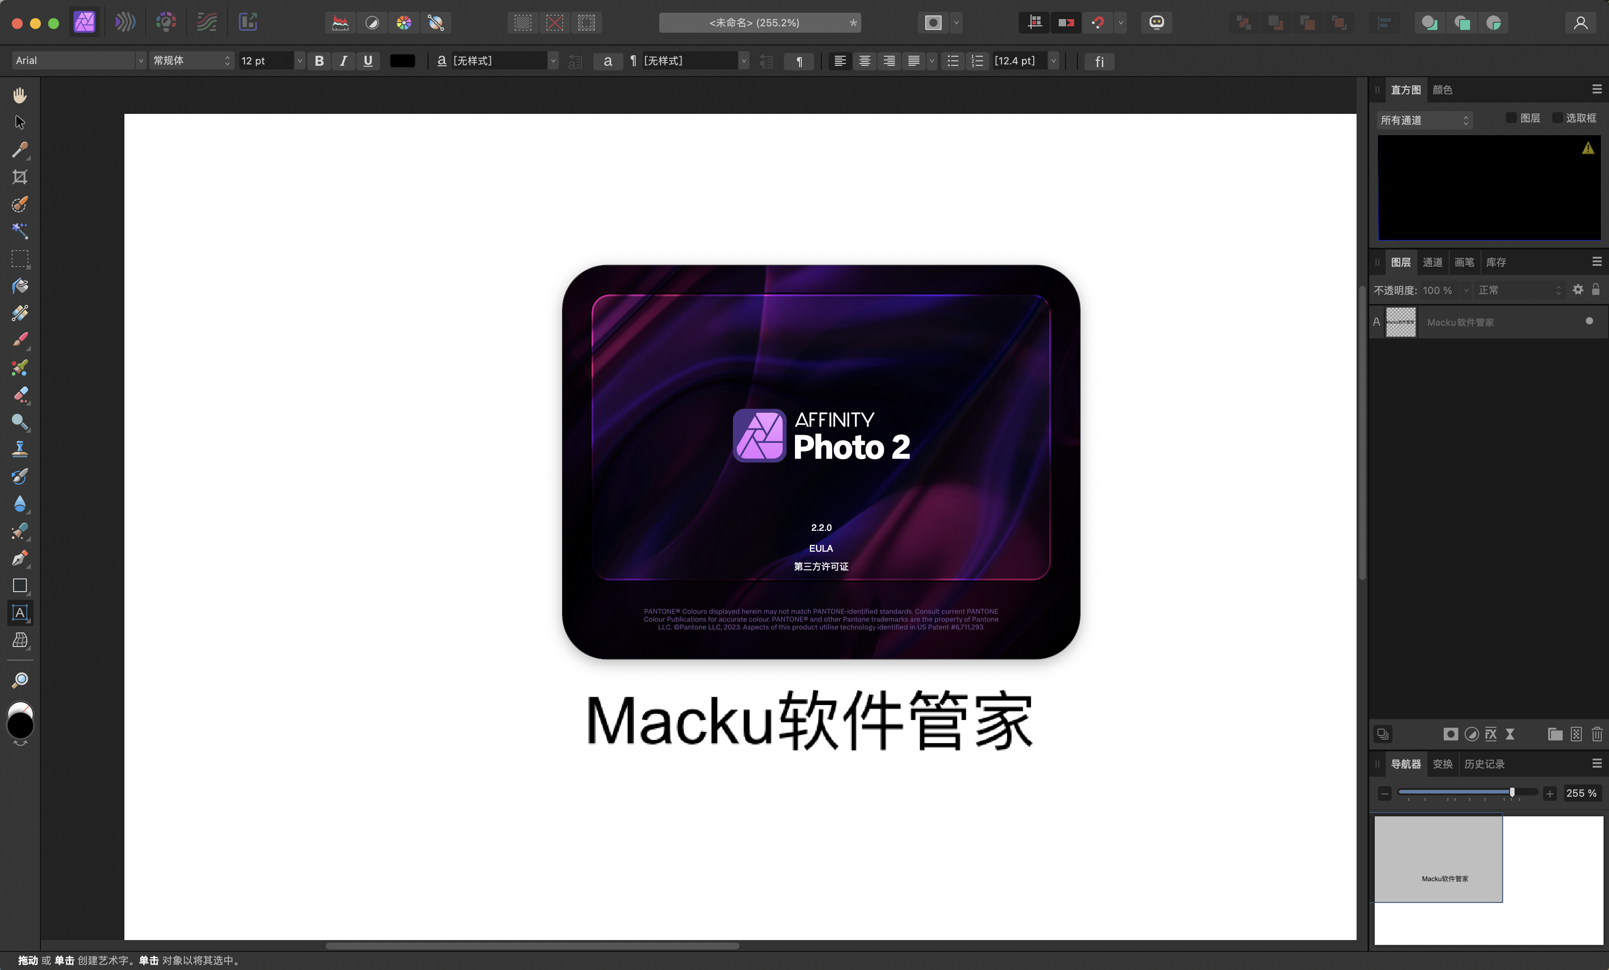Screen dimensions: 1609x970
Task: Click the text color black swatch
Action: click(x=402, y=61)
